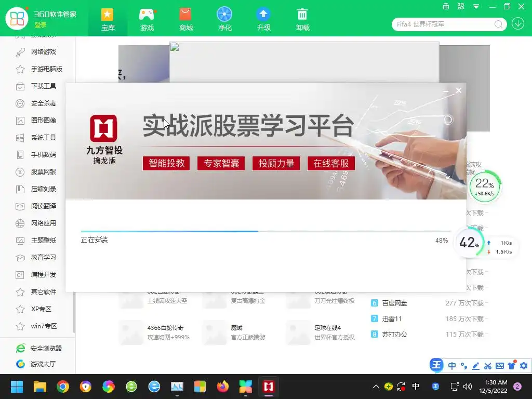Open 百度网盘 in the ranking list

pyautogui.click(x=394, y=303)
